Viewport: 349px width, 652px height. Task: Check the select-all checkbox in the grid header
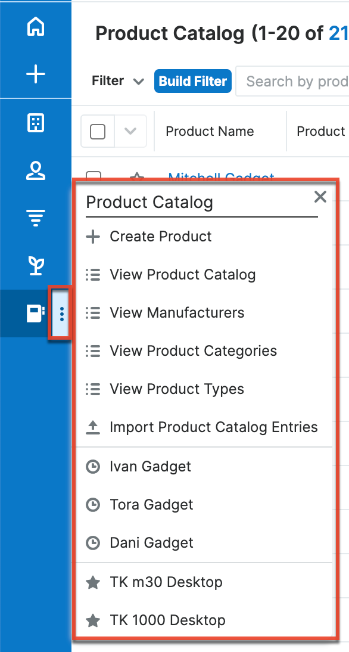97,131
